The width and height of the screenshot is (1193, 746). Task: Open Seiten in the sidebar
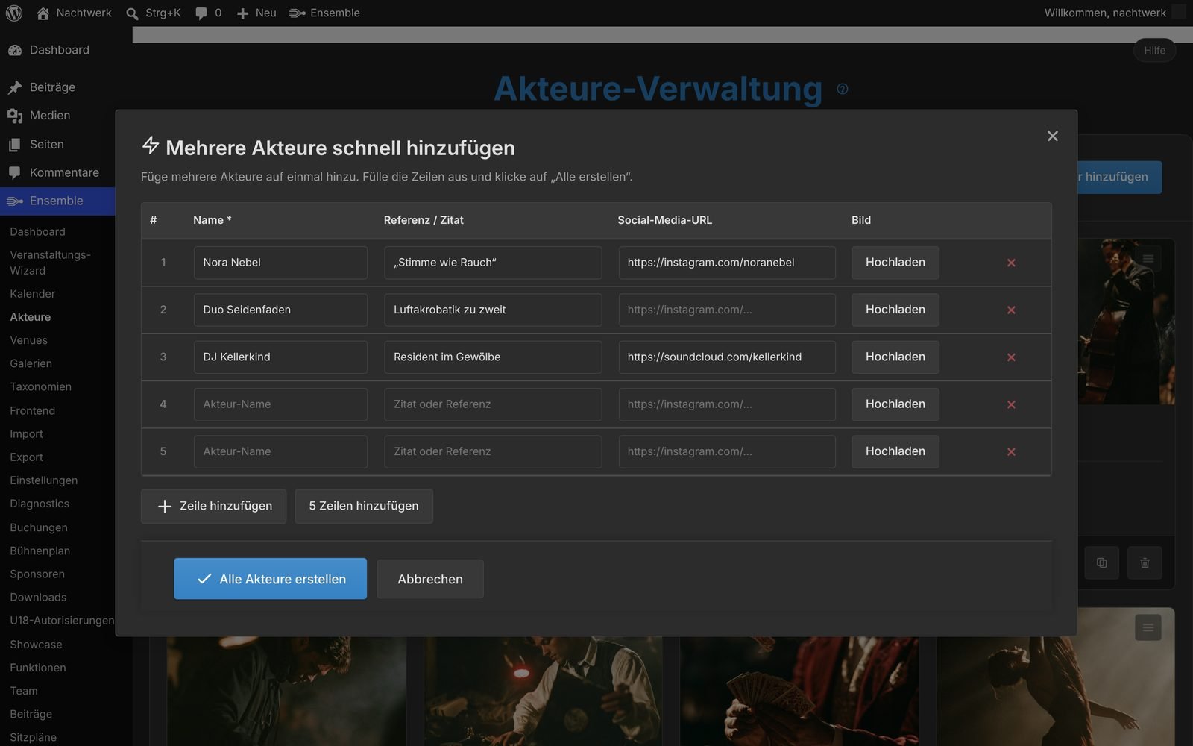[x=47, y=144]
